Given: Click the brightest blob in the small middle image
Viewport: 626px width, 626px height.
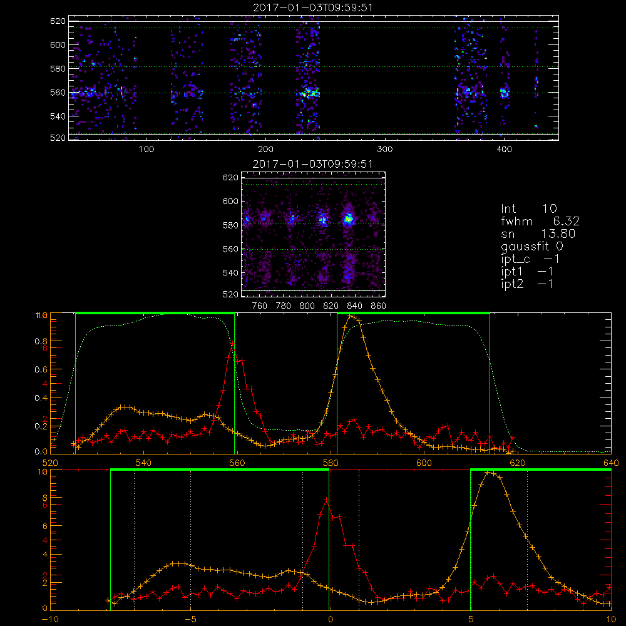Looking at the screenshot, I should point(348,218).
